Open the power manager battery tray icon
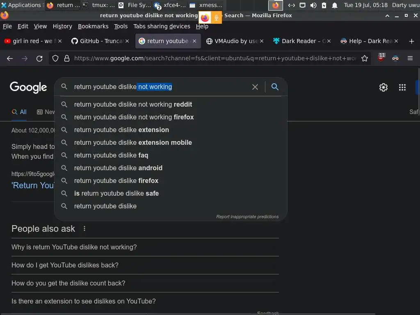This screenshot has width=420, height=315. (x=324, y=5)
